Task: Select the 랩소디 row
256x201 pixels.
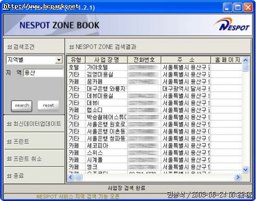Action: click(155, 110)
